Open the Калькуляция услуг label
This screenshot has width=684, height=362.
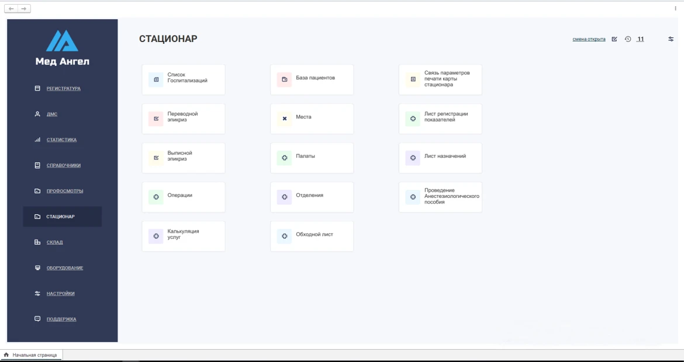183,234
